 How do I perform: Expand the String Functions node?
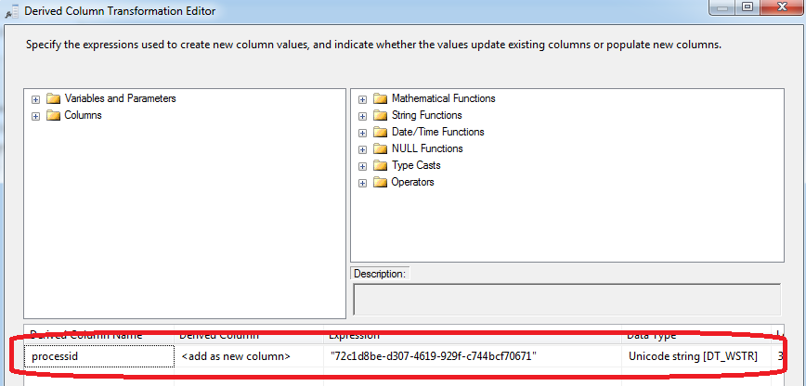click(362, 115)
